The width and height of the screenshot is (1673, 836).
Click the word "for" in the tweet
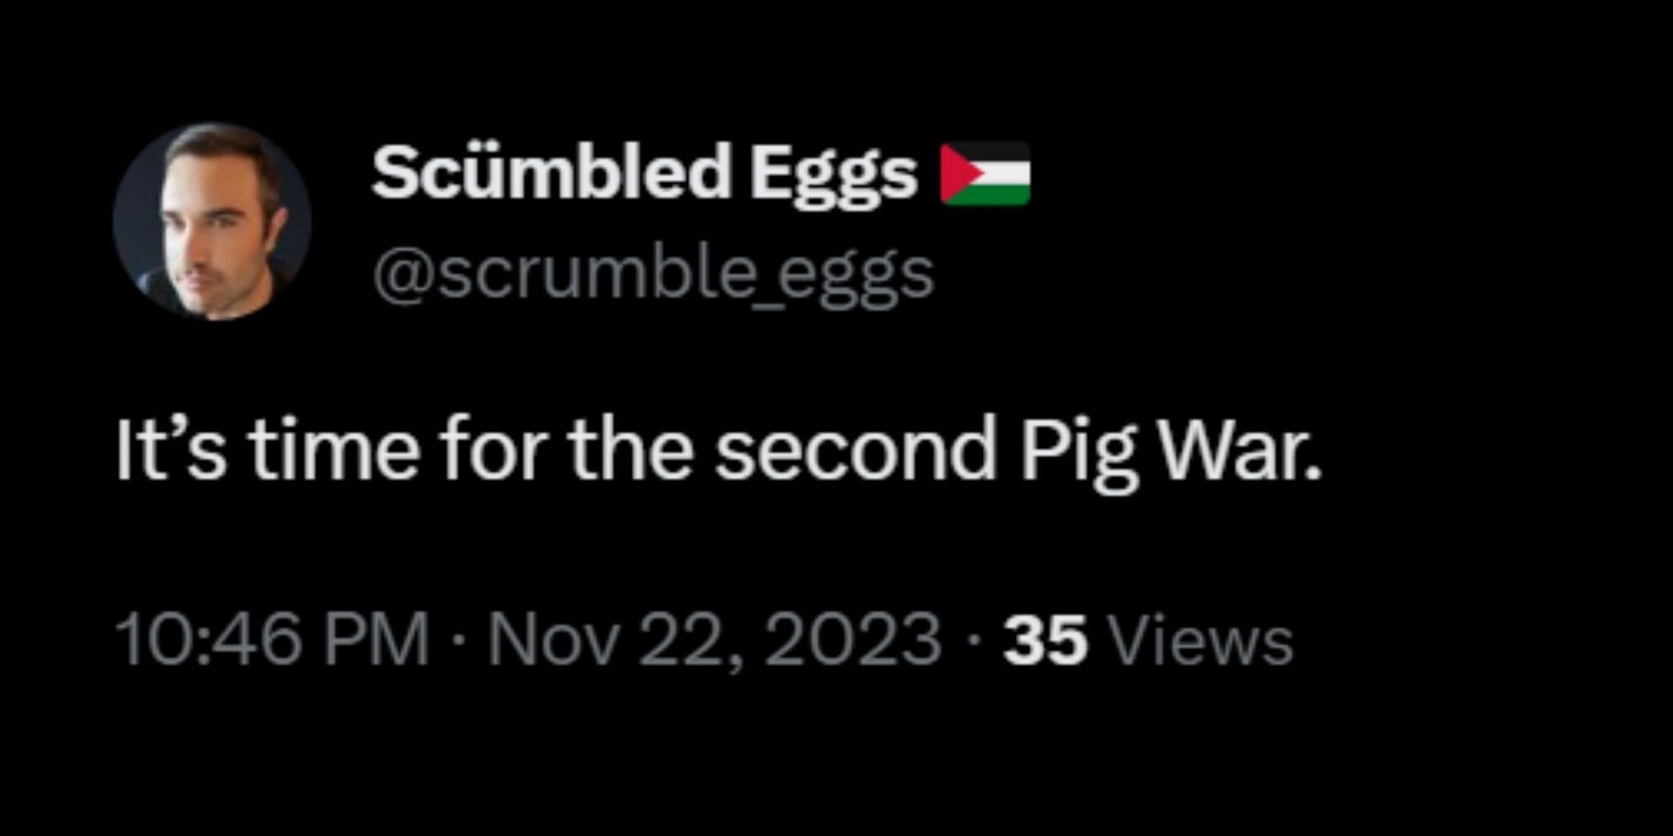[492, 450]
